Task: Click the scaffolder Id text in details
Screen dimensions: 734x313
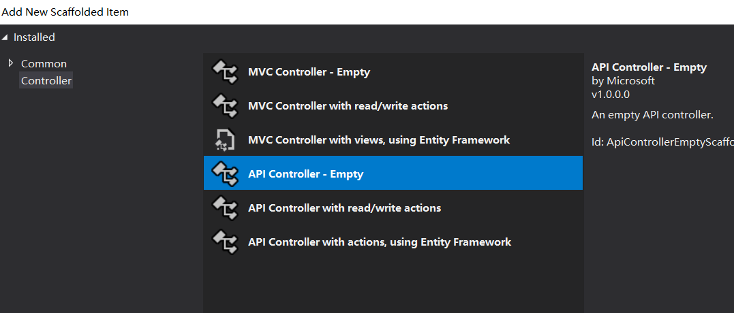Action: [x=662, y=142]
